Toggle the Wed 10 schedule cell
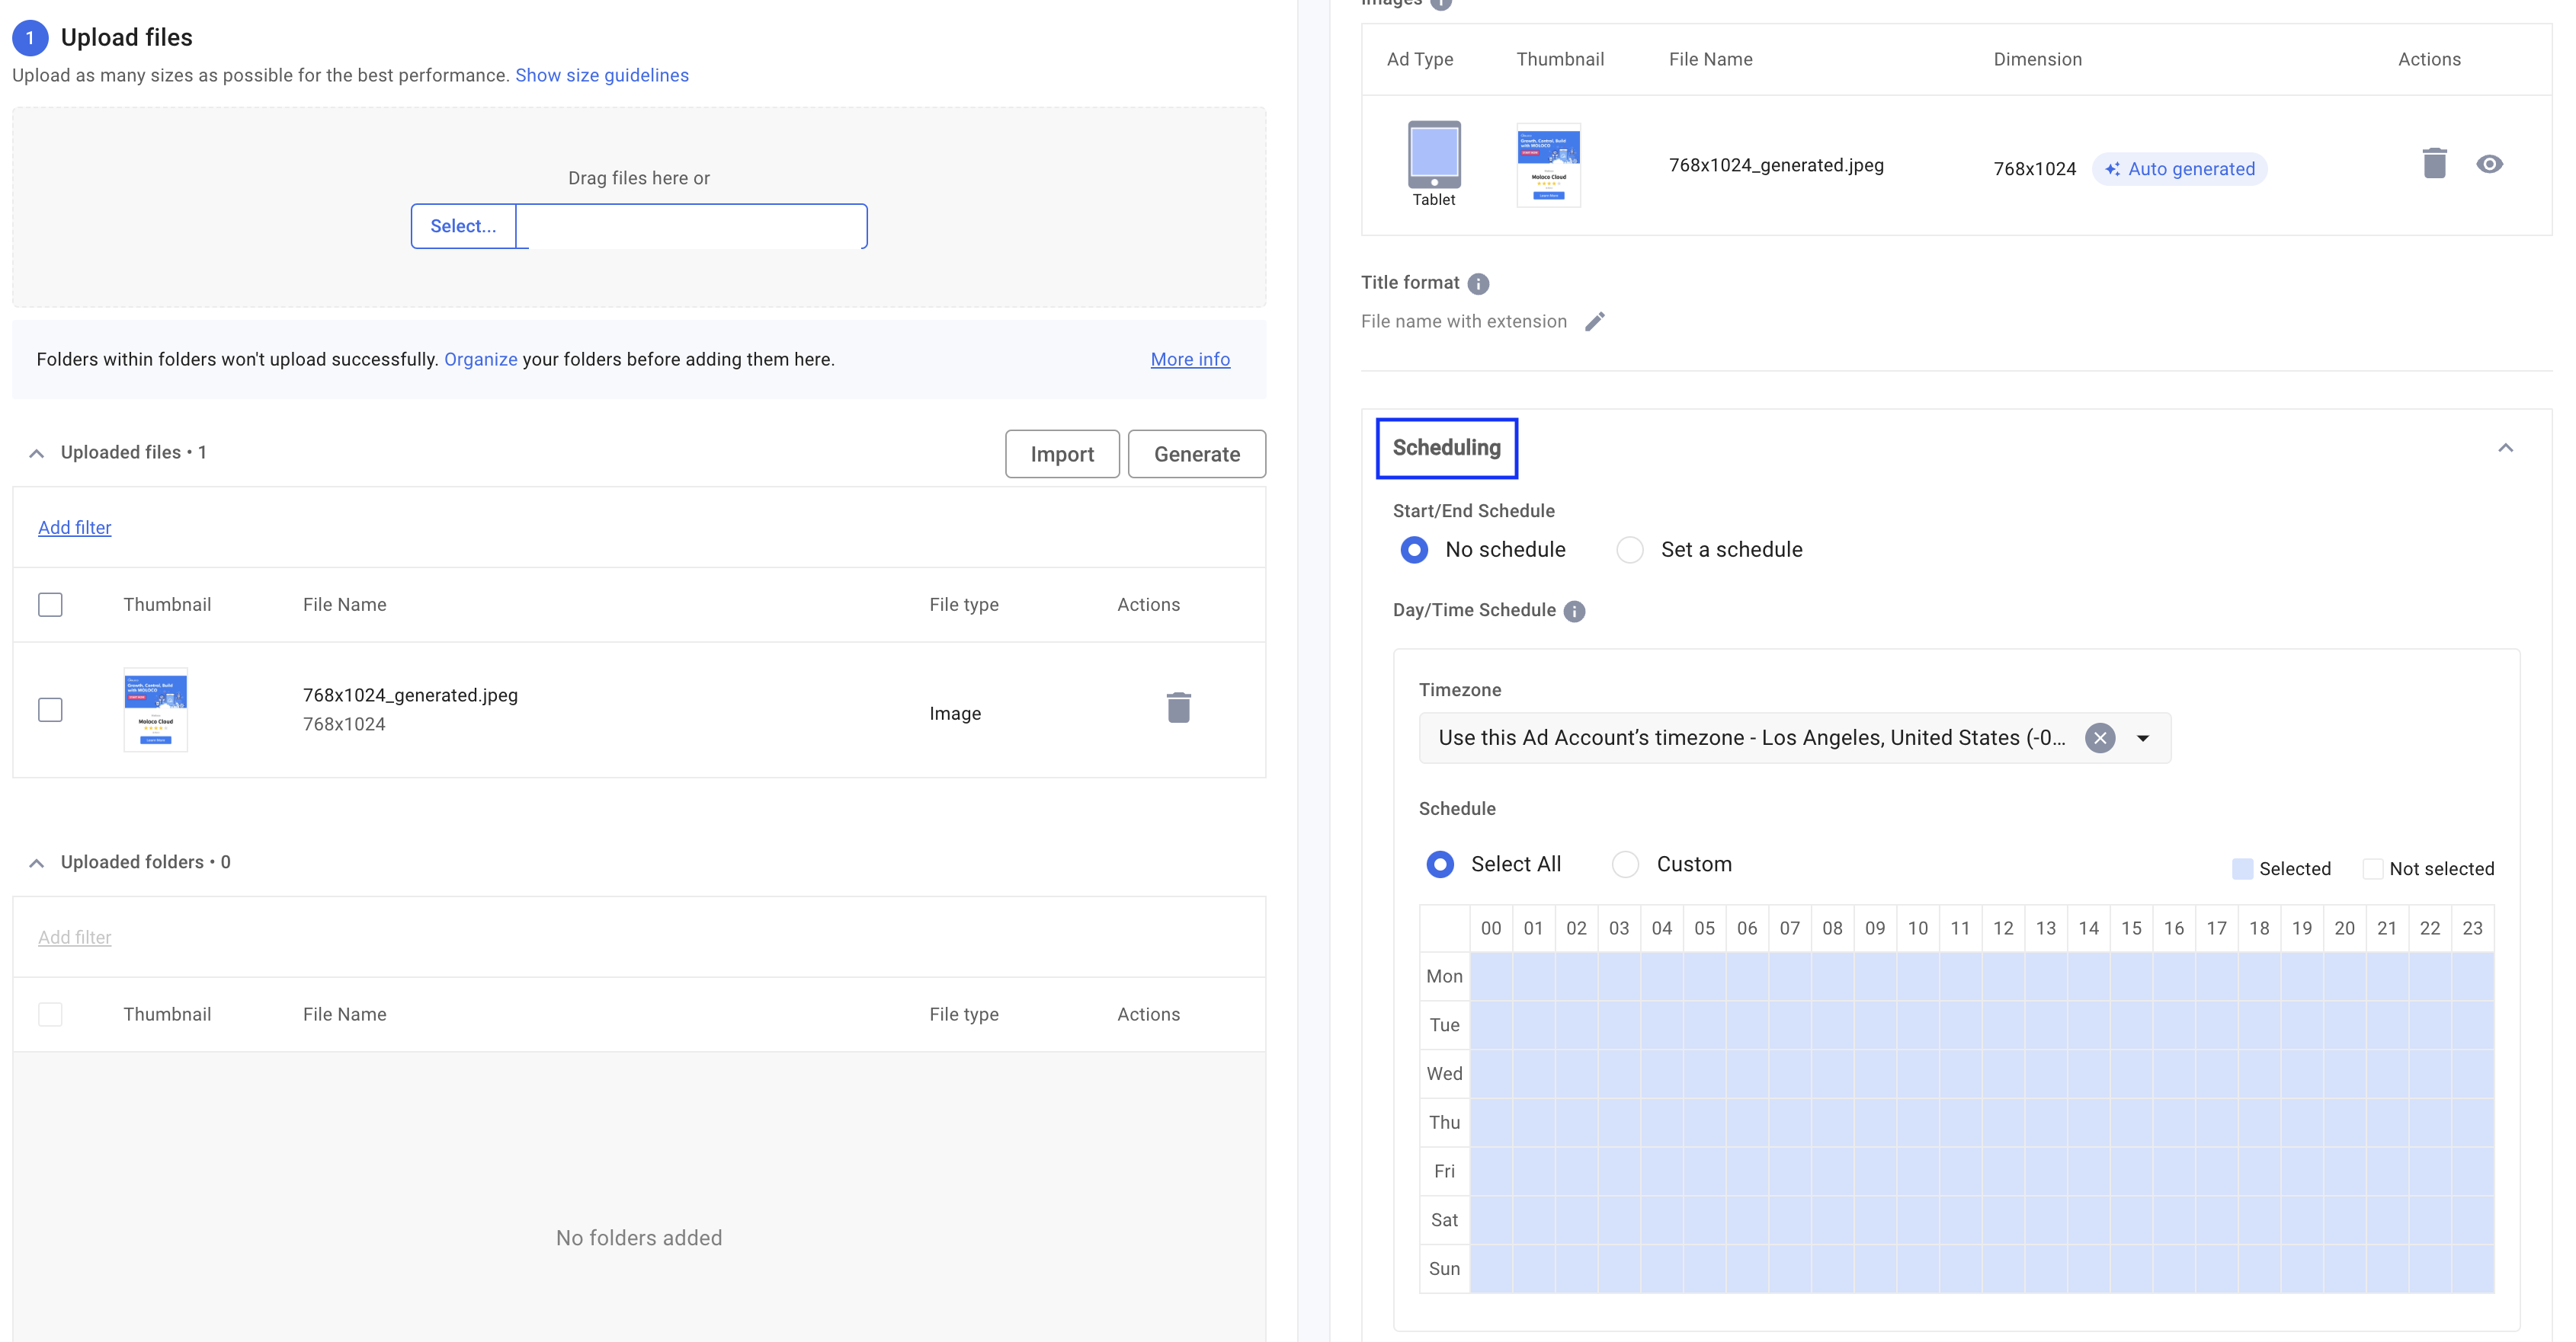The width and height of the screenshot is (2576, 1342). pos(1918,1074)
